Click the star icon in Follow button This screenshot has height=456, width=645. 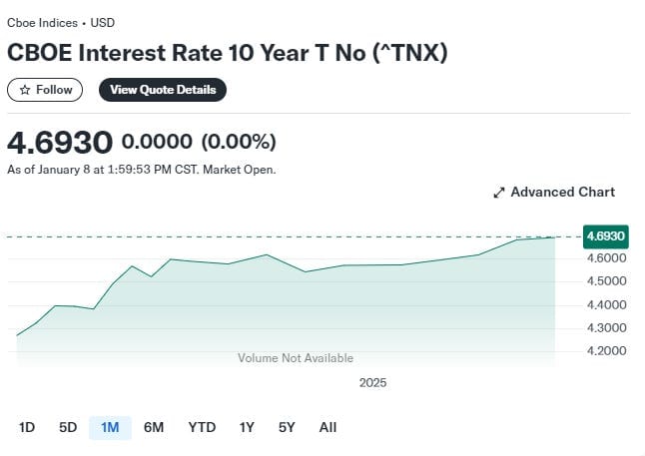(25, 90)
